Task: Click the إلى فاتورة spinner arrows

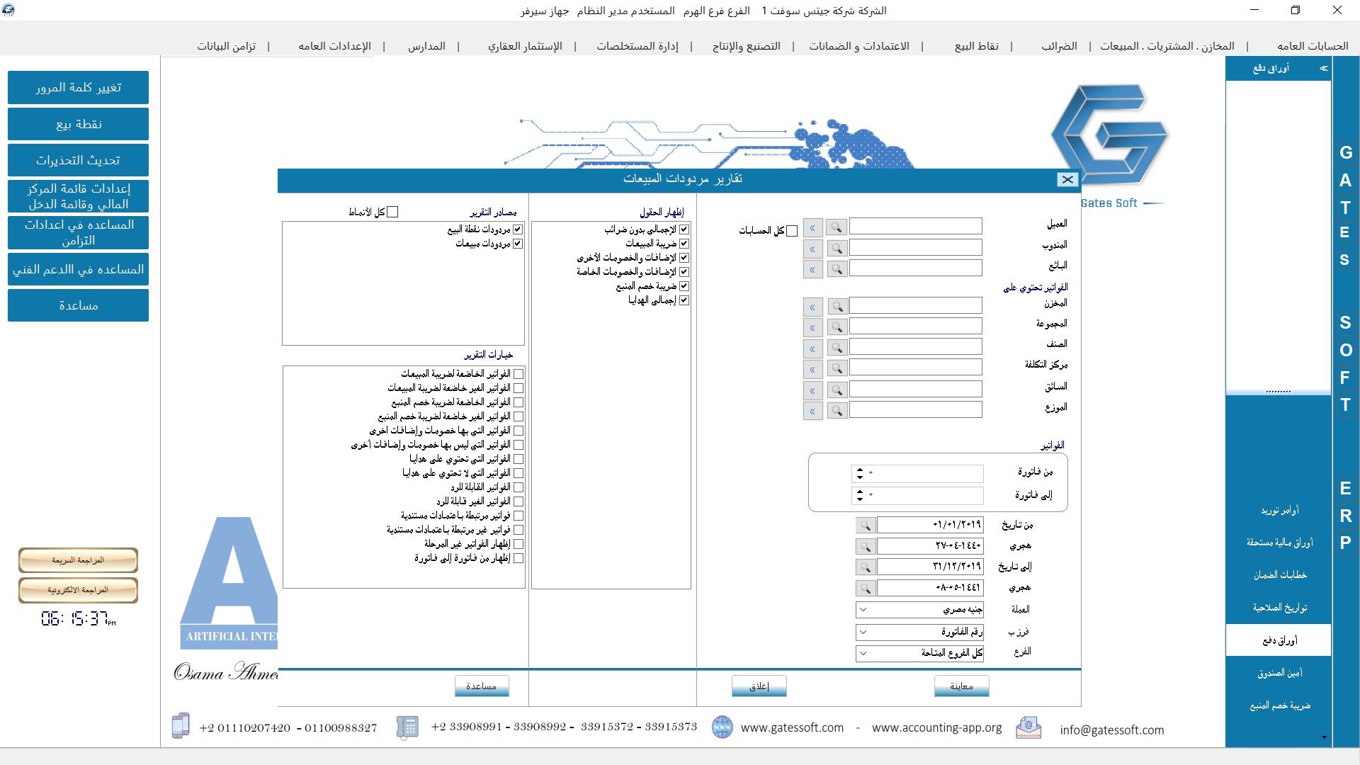Action: click(860, 495)
